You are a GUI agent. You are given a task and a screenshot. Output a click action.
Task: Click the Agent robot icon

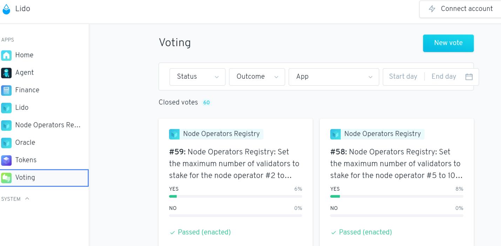[x=6, y=73]
